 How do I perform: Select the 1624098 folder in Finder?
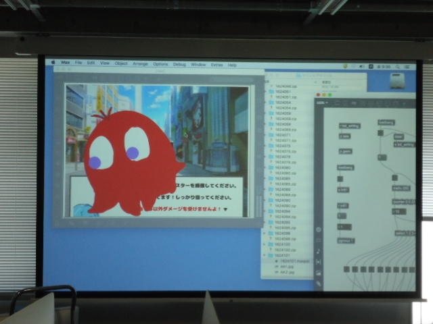click(x=280, y=234)
